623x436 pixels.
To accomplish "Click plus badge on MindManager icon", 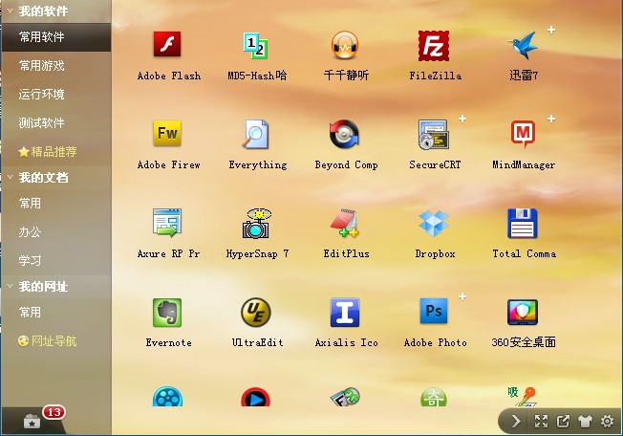I will (x=551, y=119).
